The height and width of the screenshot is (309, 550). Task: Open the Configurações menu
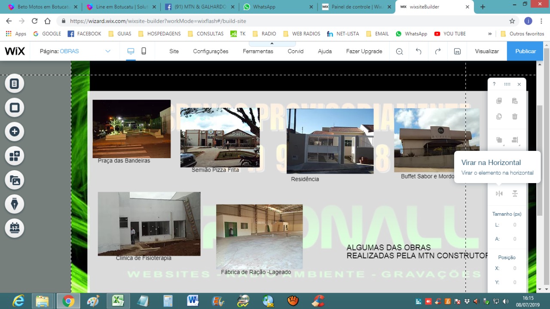pos(211,51)
